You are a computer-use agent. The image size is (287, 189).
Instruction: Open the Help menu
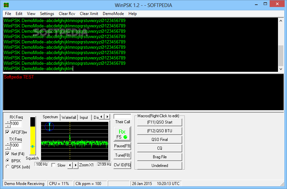point(132,14)
